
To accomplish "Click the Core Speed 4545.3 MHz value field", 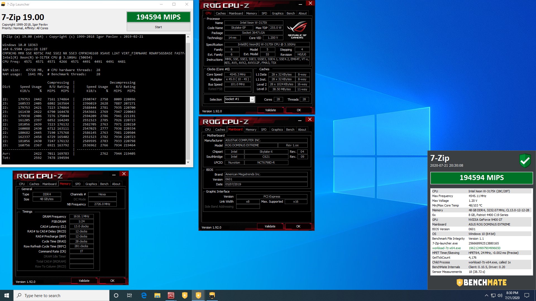I will click(x=238, y=74).
